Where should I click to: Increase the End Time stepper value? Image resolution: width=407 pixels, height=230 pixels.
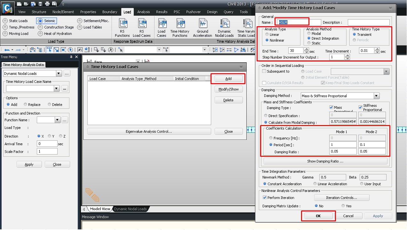306,49
